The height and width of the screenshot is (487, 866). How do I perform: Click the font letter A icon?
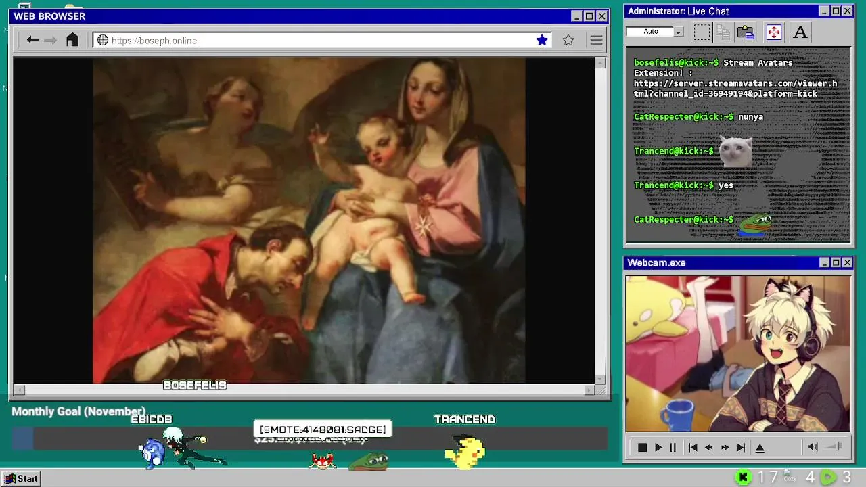(x=800, y=32)
